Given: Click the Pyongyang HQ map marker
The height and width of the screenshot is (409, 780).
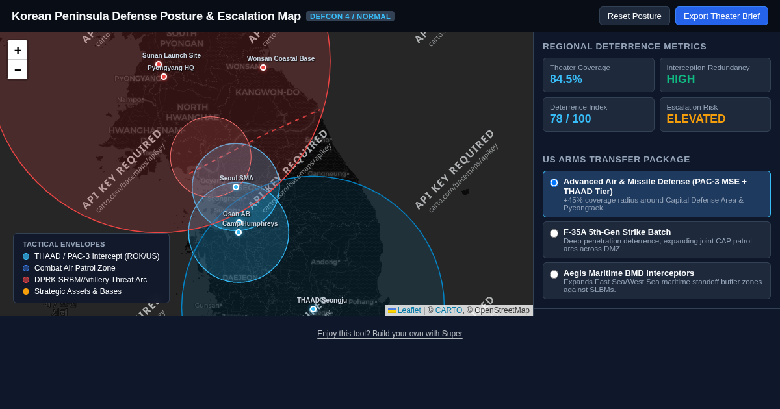Looking at the screenshot, I should click(x=164, y=77).
